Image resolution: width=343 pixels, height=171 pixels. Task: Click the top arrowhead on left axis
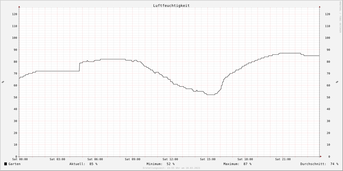pyautogui.click(x=19, y=7)
